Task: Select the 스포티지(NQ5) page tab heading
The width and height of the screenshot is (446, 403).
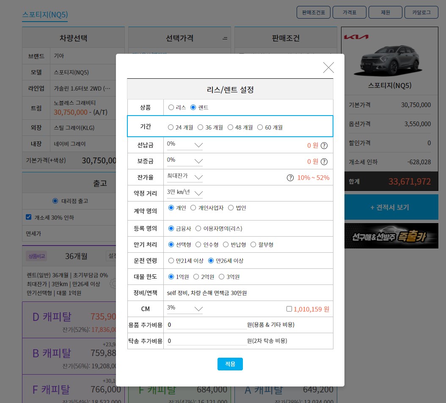Action: pyautogui.click(x=45, y=14)
